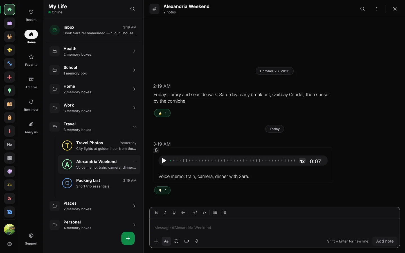Open the Inbox entry
Image resolution: width=405 pixels, height=253 pixels.
pos(93,30)
